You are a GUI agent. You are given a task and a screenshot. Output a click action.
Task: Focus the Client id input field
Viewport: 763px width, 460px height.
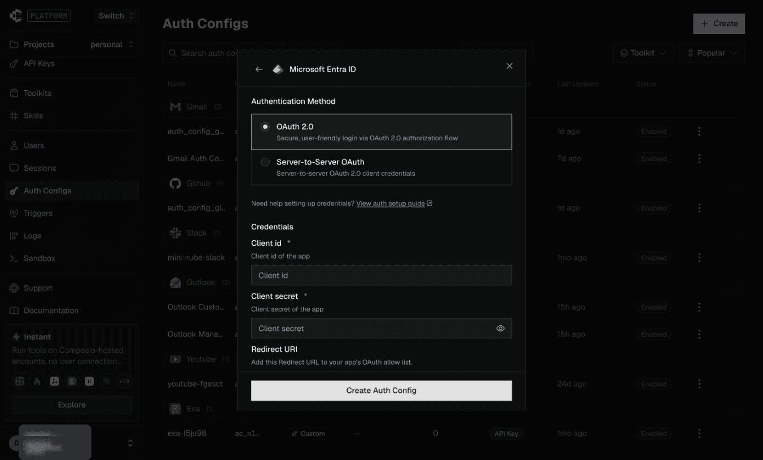click(x=381, y=275)
